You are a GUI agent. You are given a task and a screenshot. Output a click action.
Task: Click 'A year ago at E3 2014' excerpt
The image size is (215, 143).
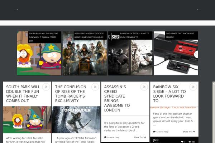click(76, 140)
